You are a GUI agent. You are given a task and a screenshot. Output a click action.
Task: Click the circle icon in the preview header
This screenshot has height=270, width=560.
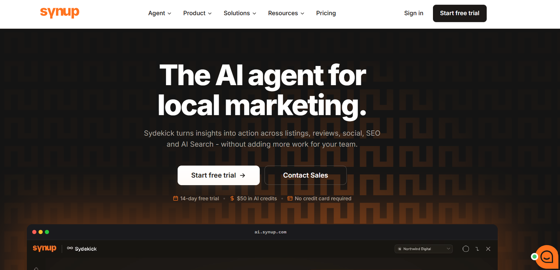tap(466, 249)
